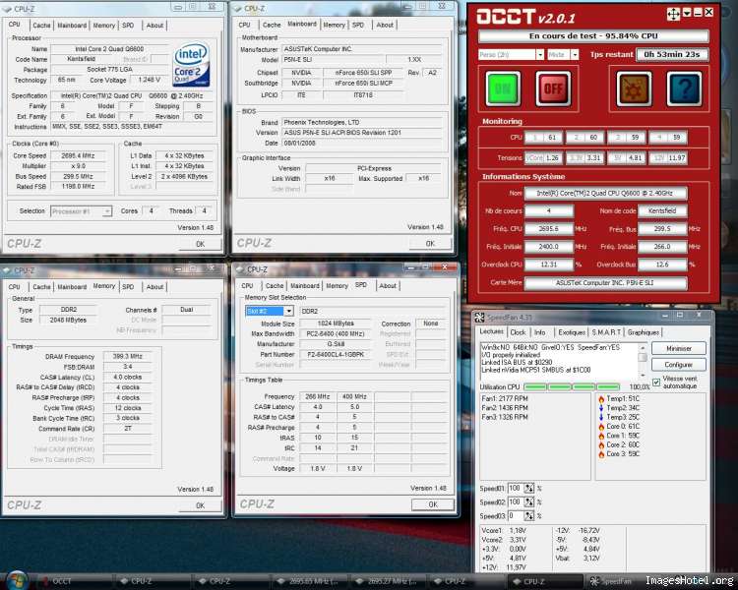Viewport: 738px width, 590px height.
Task: Open the Exotiques tab in SpeedFan
Action: tap(572, 332)
